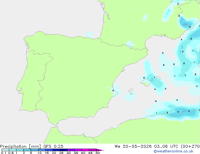200x154 pixels.
Task: Click the "50" legend value
Action: 98,153
